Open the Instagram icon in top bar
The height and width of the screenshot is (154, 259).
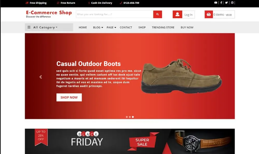(x=232, y=3)
